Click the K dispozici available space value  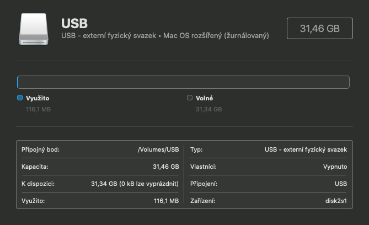pos(134,184)
